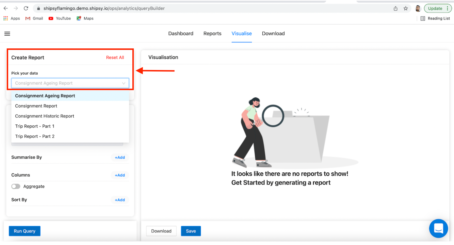
Task: Click the share page icon in address bar
Action: click(x=396, y=8)
